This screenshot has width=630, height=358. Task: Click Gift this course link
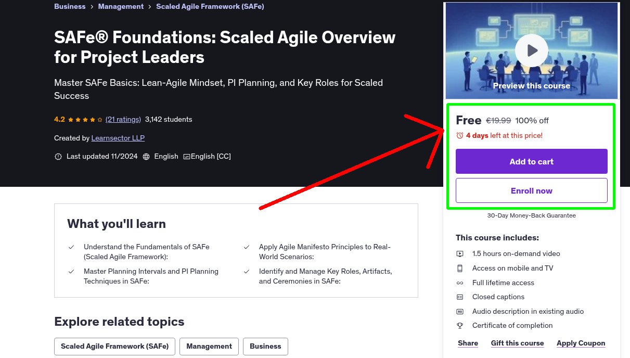pos(518,343)
